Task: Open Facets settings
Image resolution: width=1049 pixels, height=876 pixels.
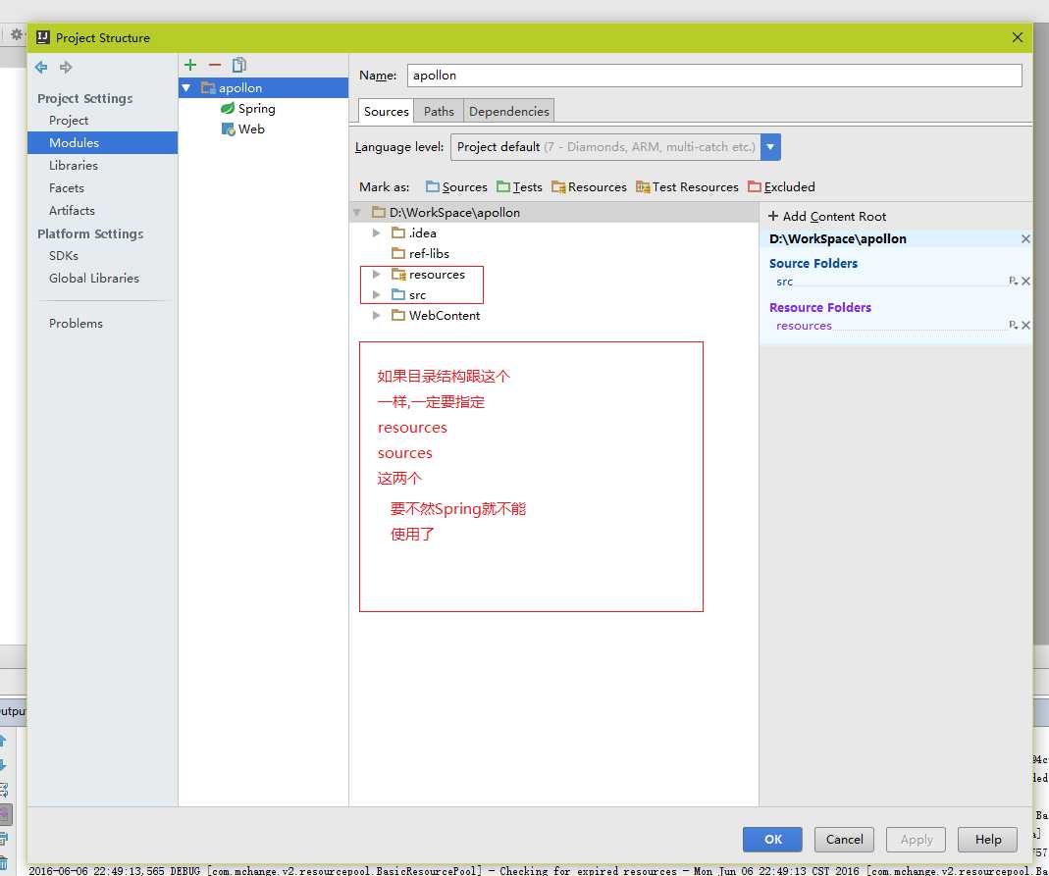Action: coord(66,188)
